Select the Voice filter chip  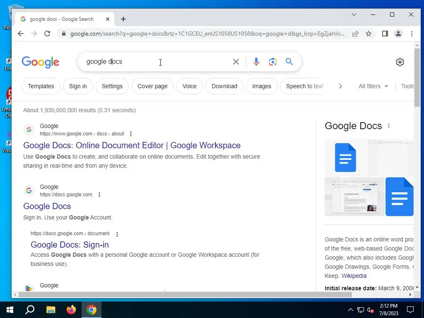tap(189, 86)
